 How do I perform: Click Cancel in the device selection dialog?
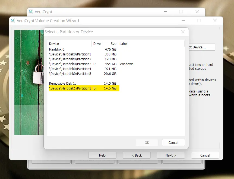[173, 142]
